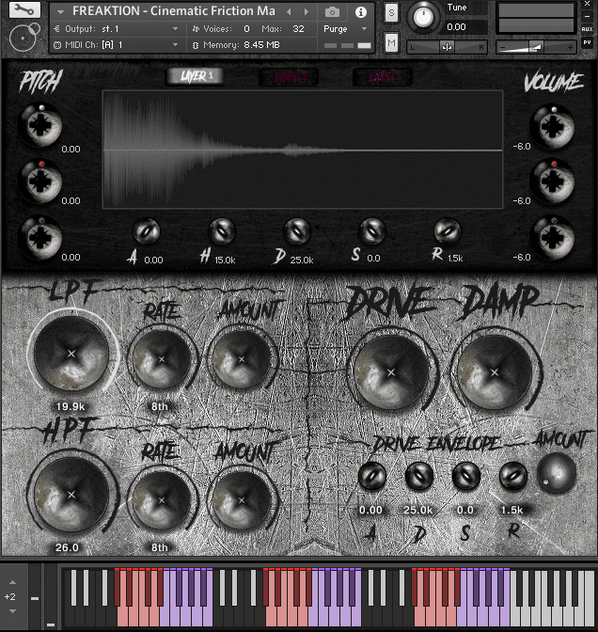598x632 pixels.
Task: Click the Drive Envelope Amount knob
Action: click(x=557, y=473)
